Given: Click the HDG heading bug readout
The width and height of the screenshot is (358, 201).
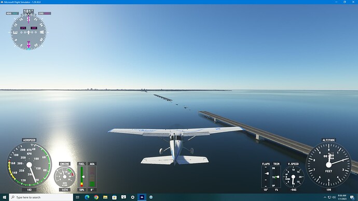Looking at the screenshot, I should click(12, 13).
